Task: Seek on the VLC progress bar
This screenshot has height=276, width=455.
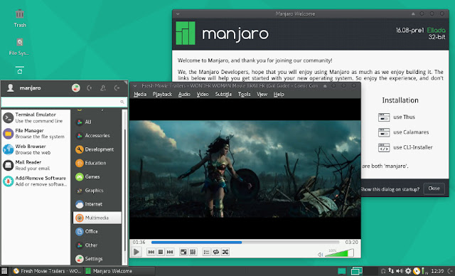Action: pyautogui.click(x=245, y=242)
